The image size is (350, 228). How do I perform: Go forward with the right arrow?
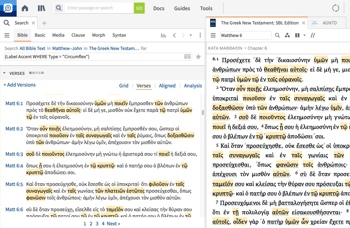coord(183,35)
